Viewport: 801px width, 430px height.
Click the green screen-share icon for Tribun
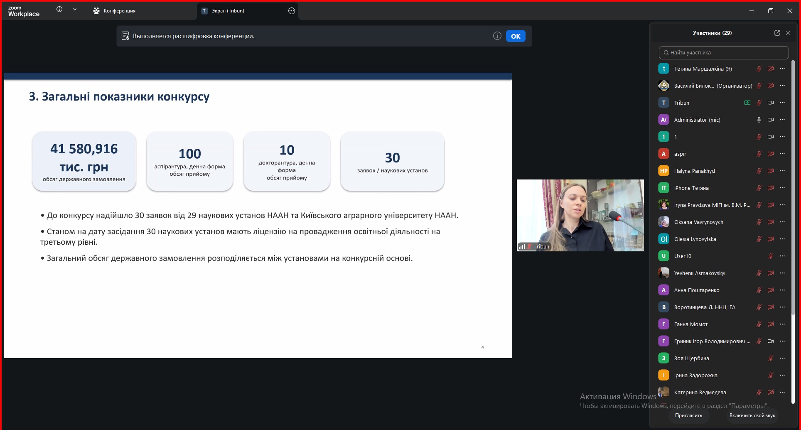[747, 103]
